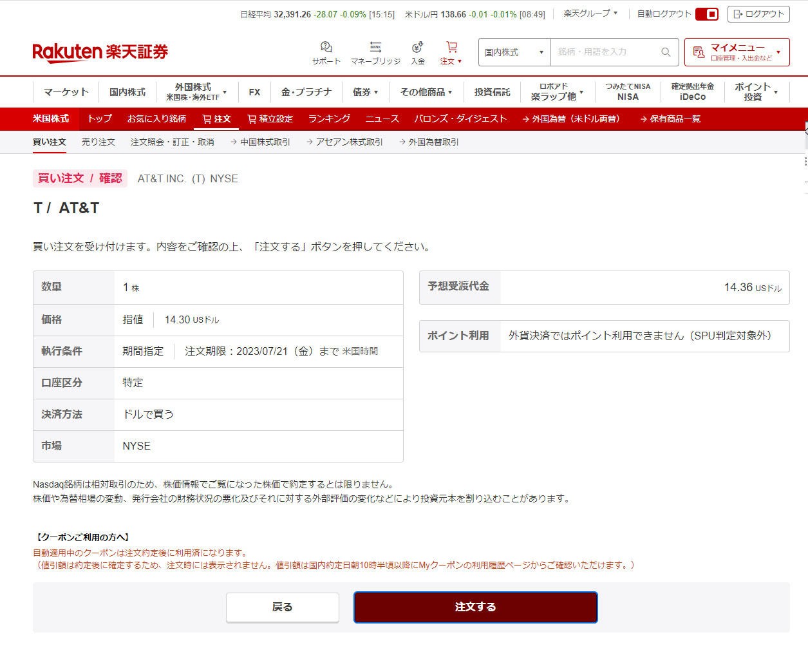
Task: Click the search magnifier icon
Action: (x=666, y=52)
